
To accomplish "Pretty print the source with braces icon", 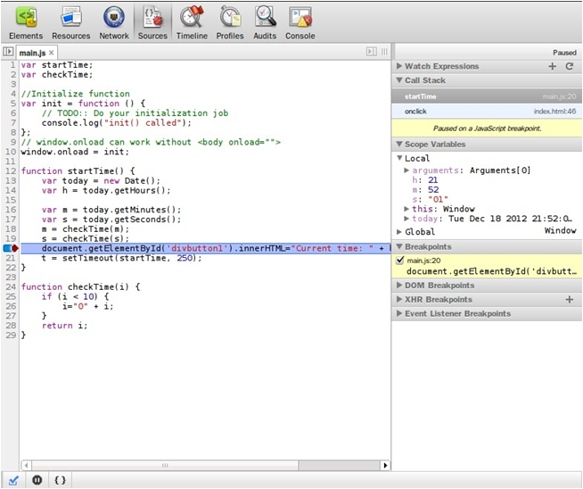I will [61, 479].
